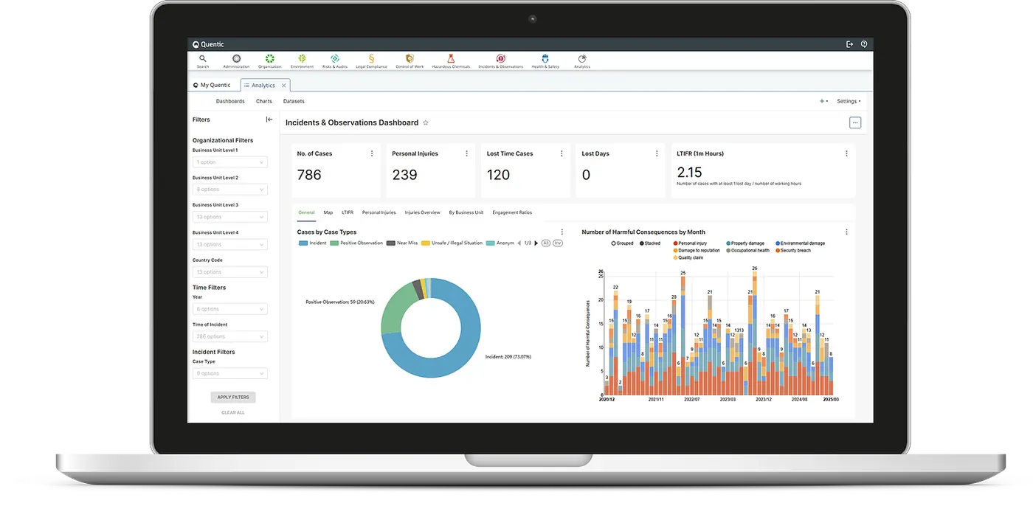Image resolution: width=1033 pixels, height=506 pixels.
Task: Collapse the Filters side panel
Action: pyautogui.click(x=269, y=119)
